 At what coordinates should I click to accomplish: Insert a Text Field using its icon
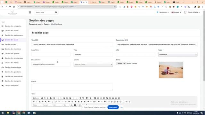pos(104,98)
